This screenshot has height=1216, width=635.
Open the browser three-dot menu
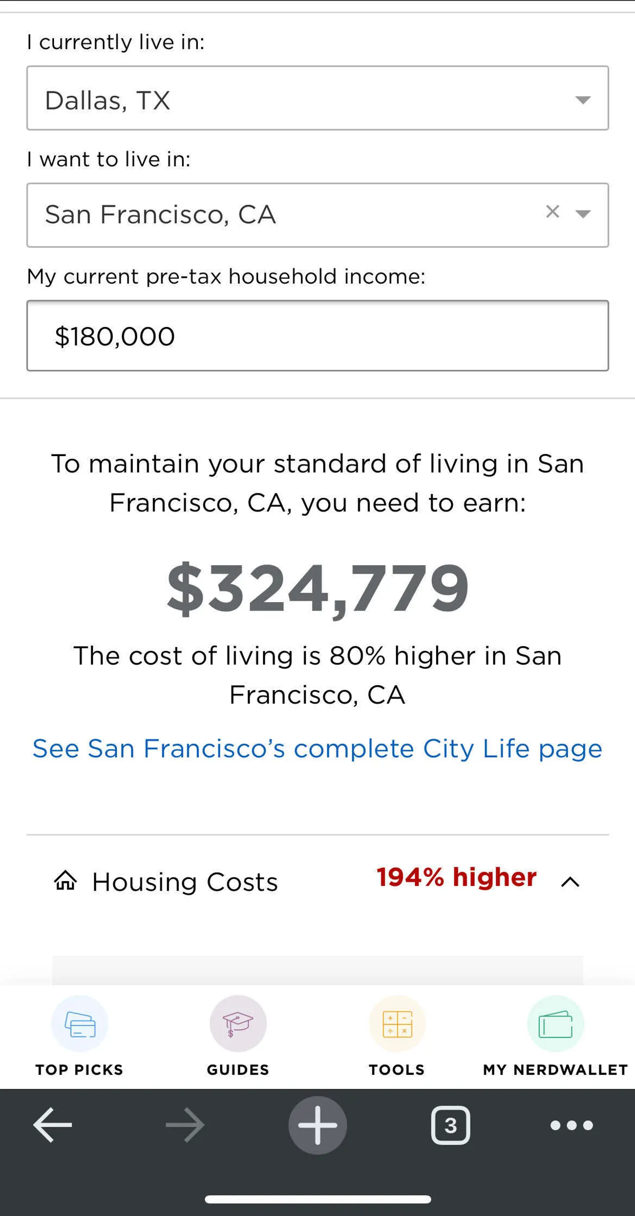(571, 1126)
